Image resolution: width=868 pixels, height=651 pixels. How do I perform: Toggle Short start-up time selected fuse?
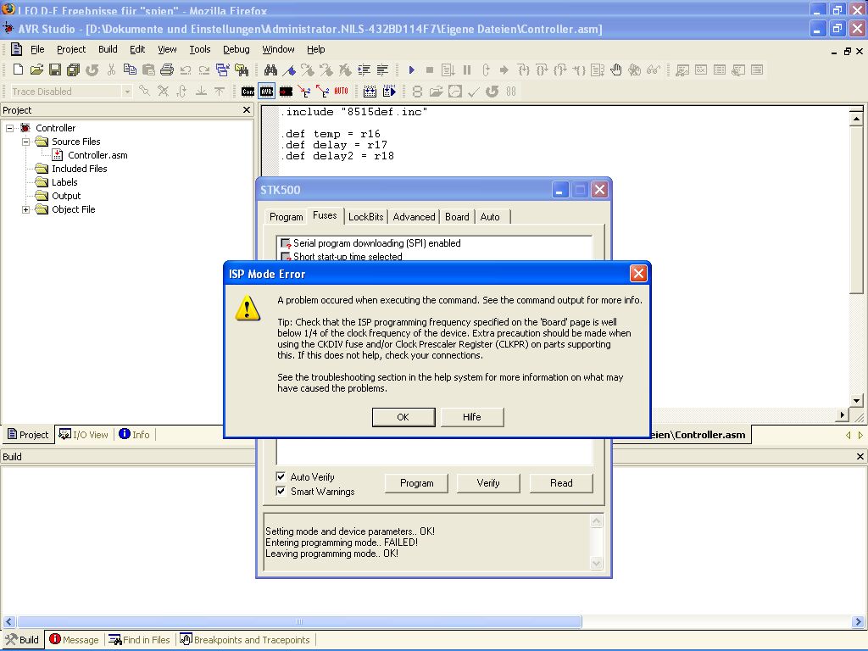[286, 256]
